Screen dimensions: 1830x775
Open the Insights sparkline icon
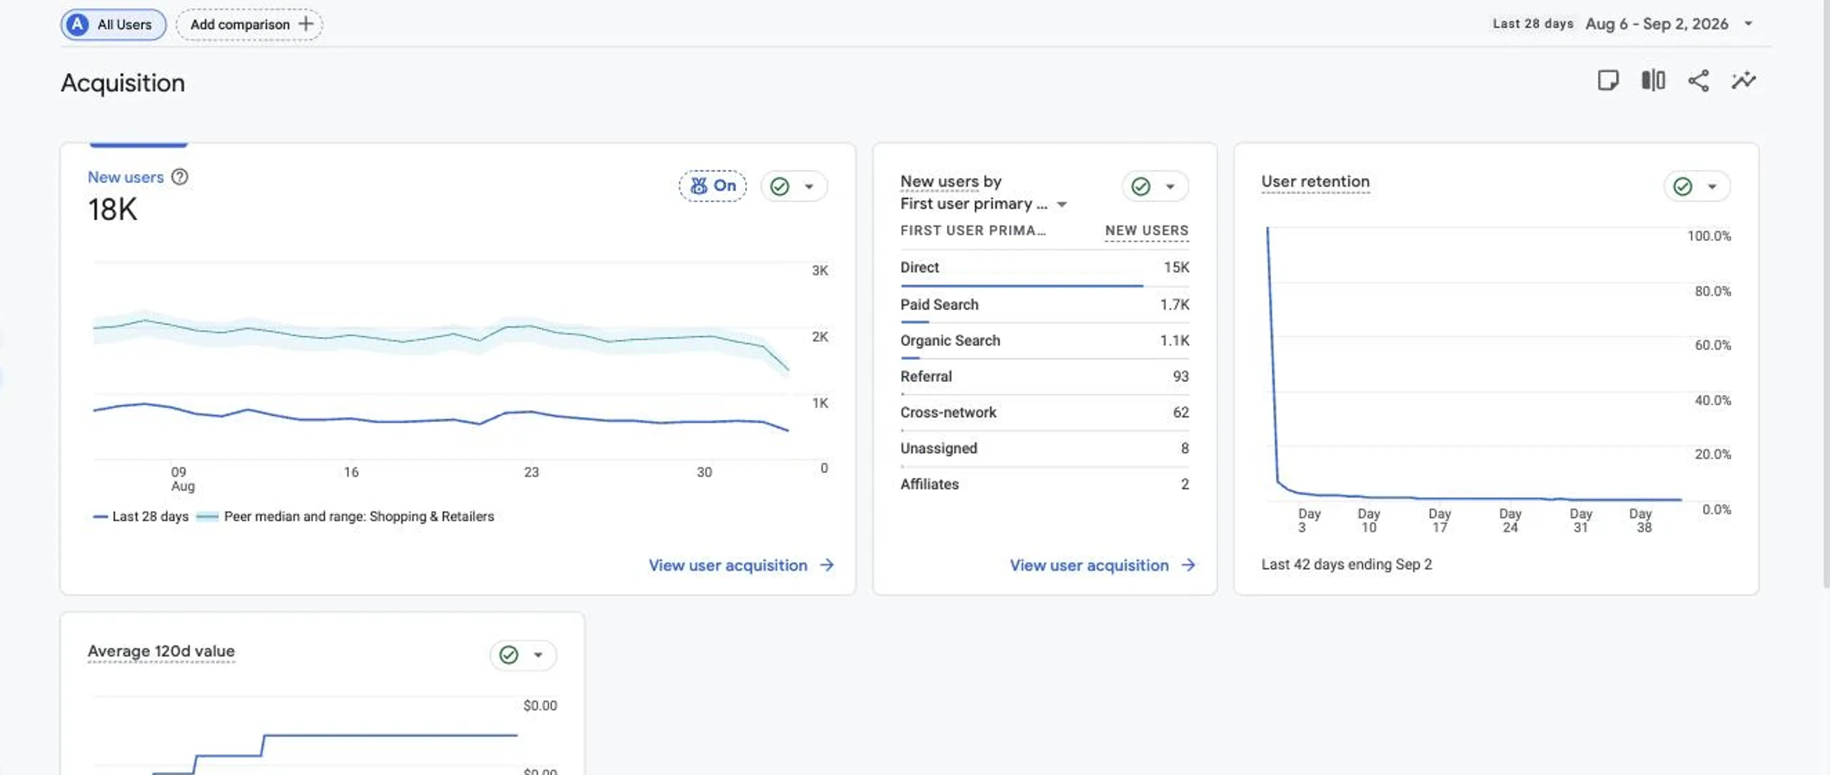tap(1744, 80)
